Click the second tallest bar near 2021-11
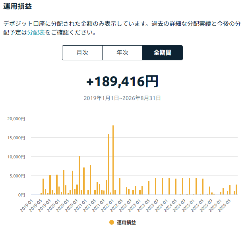 [x=108, y=164]
